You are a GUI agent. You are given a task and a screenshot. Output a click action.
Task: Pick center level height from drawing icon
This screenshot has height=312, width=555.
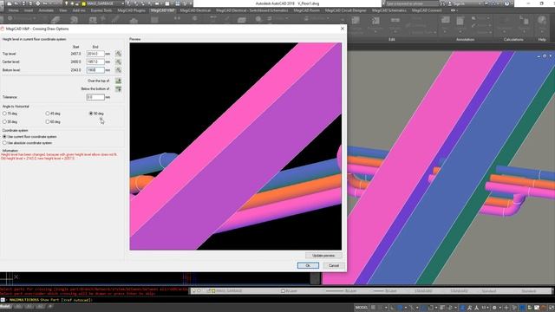click(118, 62)
